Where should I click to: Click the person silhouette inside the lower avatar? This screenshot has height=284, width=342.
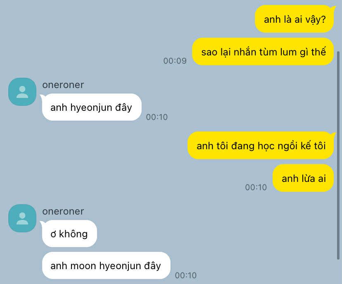click(22, 219)
